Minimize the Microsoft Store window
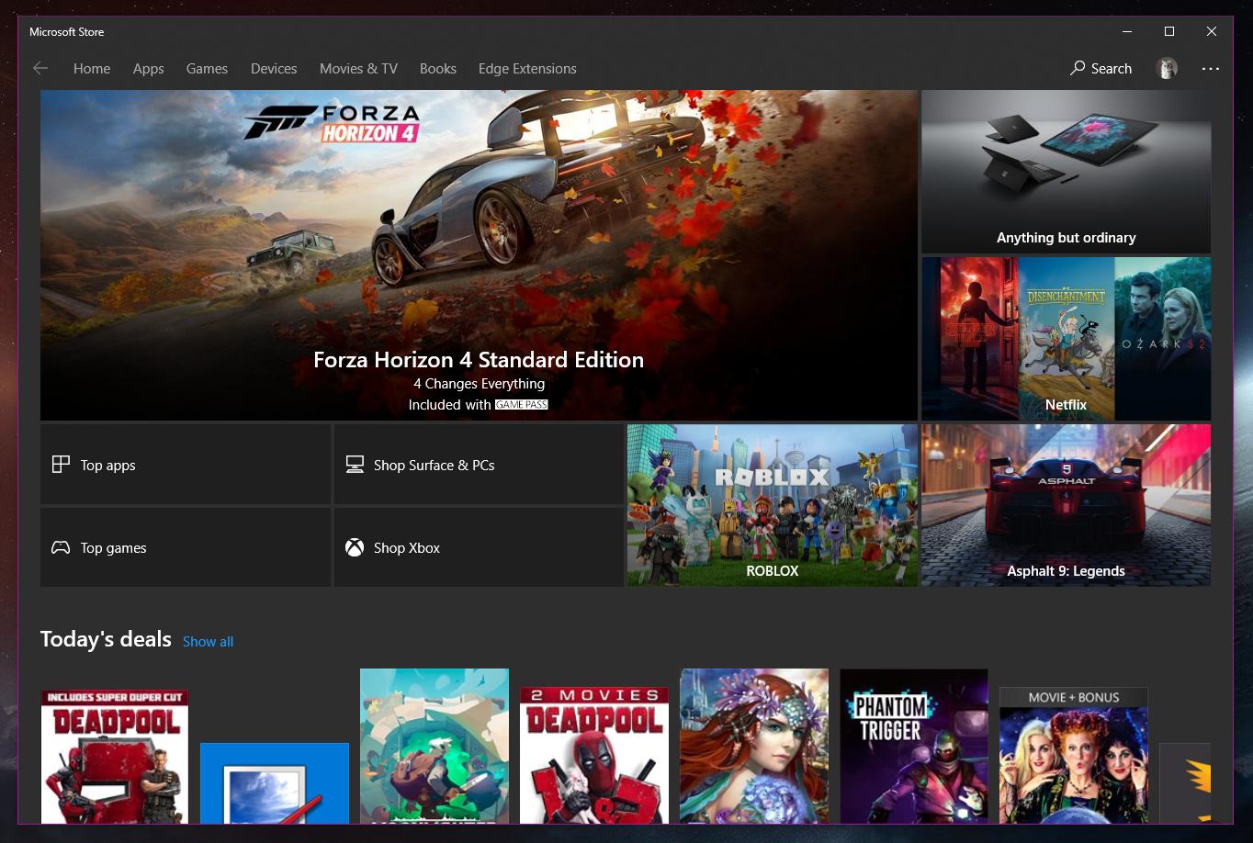This screenshot has width=1253, height=843. tap(1127, 31)
